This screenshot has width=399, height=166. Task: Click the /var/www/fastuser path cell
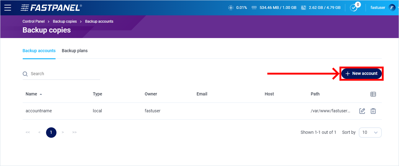(331, 111)
